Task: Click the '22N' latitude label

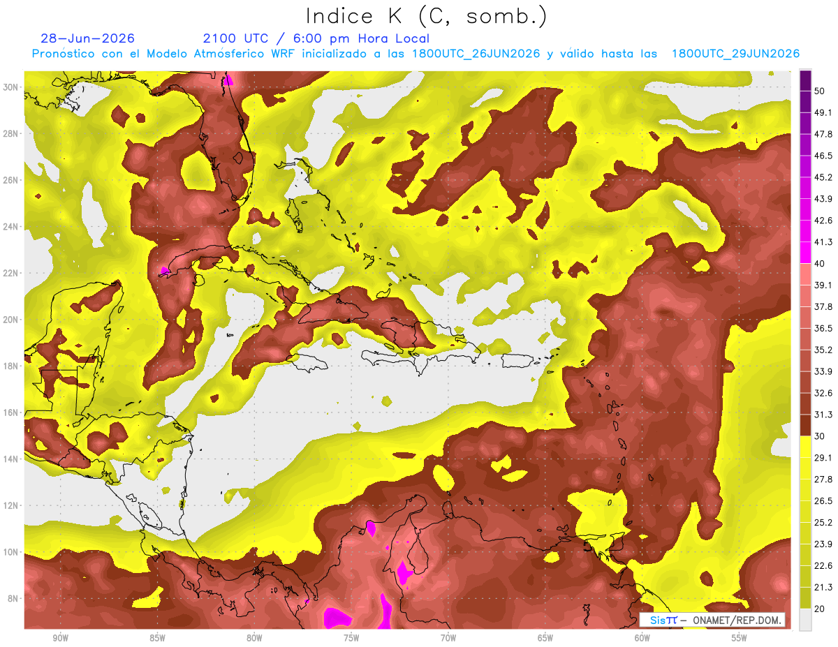Action: tap(10, 273)
